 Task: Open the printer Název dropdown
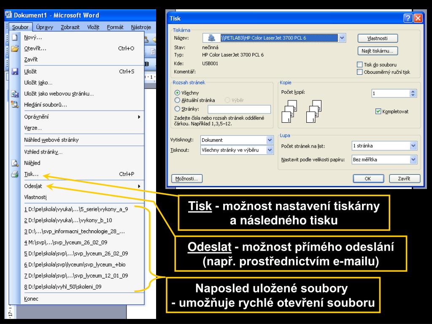coord(342,38)
